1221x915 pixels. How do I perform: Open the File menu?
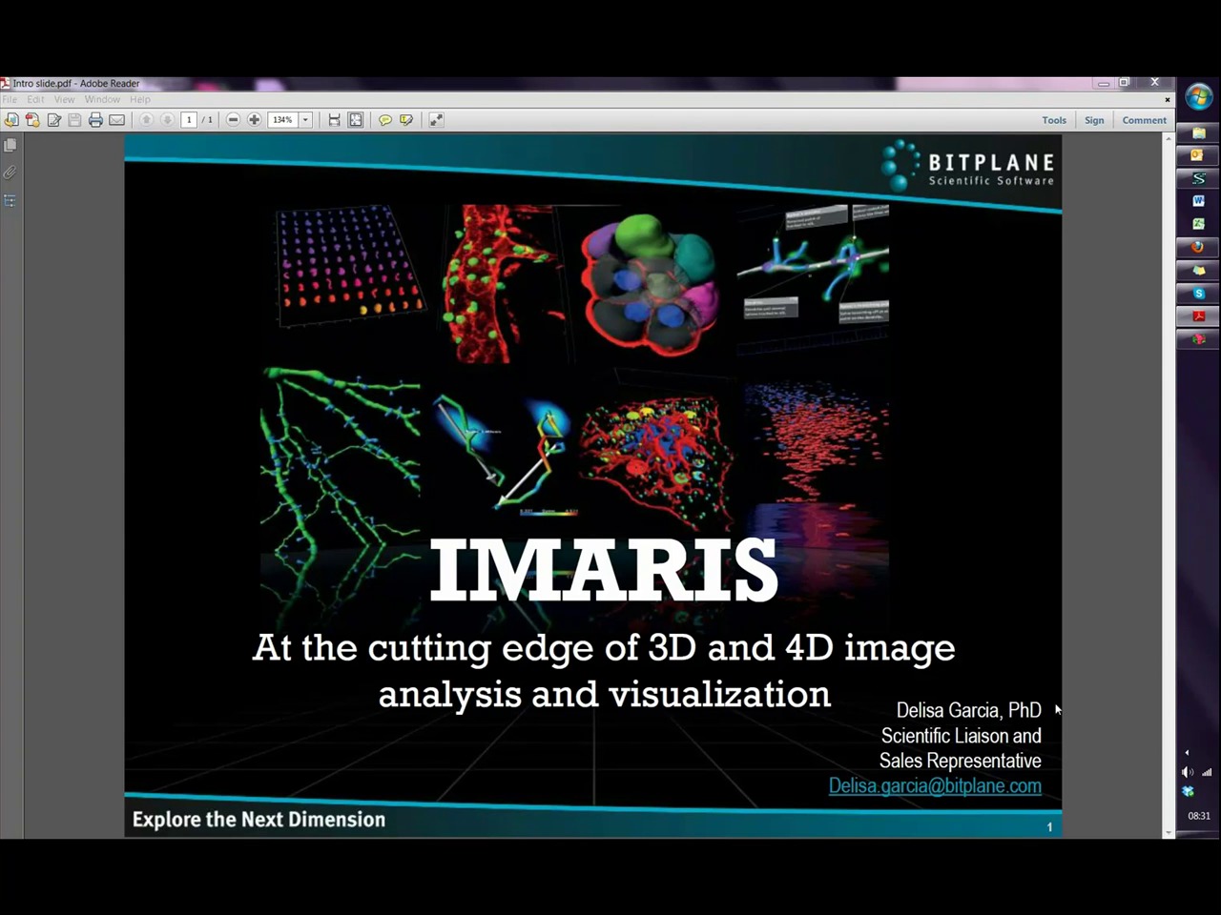click(x=10, y=99)
